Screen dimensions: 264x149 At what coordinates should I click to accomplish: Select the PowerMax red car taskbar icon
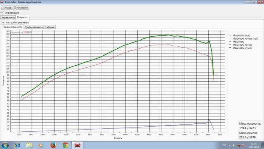tap(77, 145)
